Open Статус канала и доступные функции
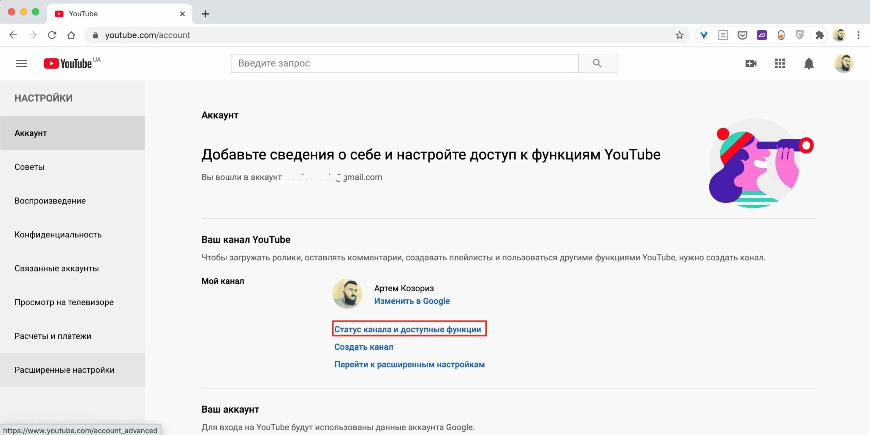This screenshot has height=435, width=870. pyautogui.click(x=407, y=329)
